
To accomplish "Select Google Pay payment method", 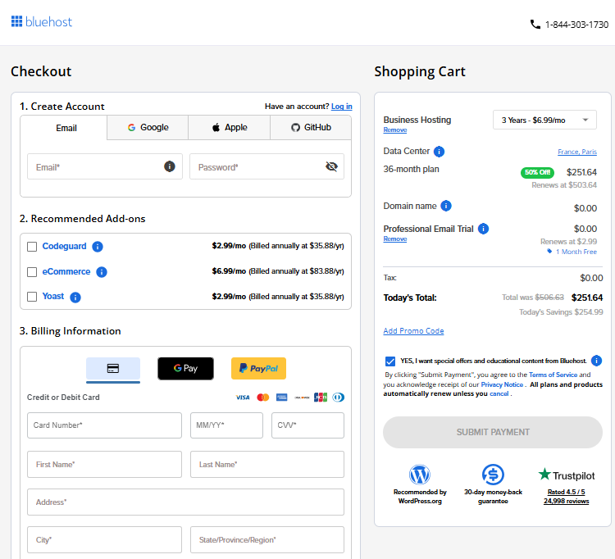I will [185, 369].
